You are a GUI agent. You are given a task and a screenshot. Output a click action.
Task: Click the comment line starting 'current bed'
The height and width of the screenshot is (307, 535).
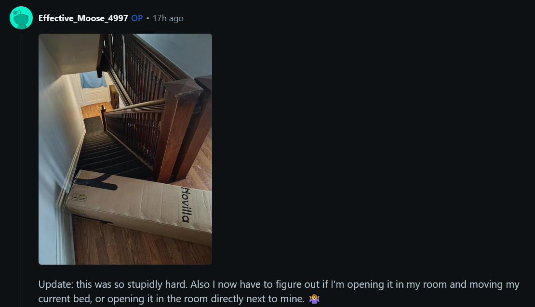(x=179, y=299)
